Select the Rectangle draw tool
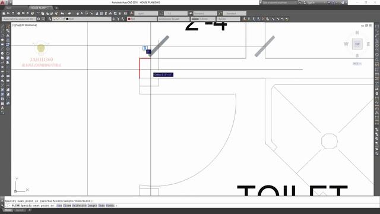380x214 pixels. (x=2, y=45)
